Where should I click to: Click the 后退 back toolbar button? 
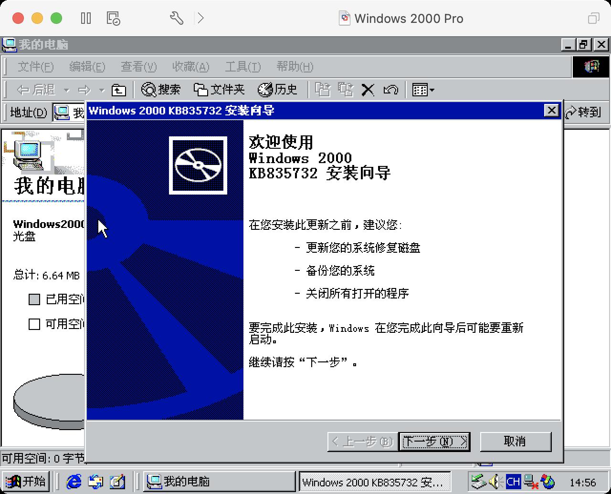[x=36, y=90]
